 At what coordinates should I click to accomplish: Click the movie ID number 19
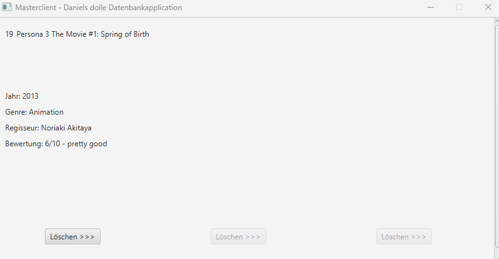9,34
